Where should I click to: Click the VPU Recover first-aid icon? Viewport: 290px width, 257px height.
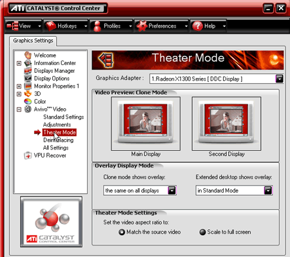[x=28, y=155]
